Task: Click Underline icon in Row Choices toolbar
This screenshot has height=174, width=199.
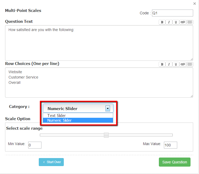Action: pyautogui.click(x=176, y=64)
